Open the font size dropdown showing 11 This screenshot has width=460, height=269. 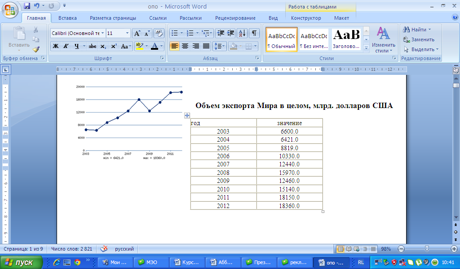point(127,33)
